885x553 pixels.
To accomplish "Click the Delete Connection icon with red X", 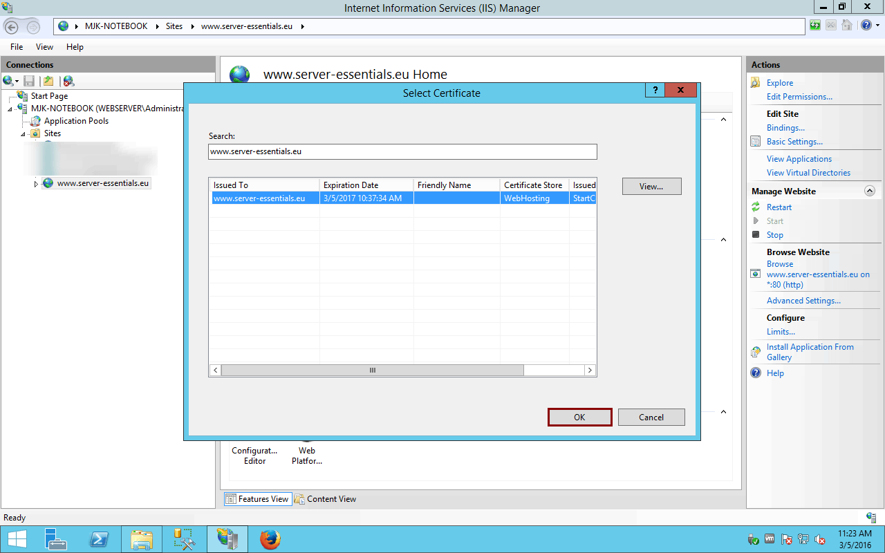I will 68,81.
